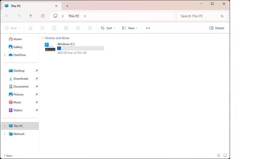
Task: Click the pin icon beside Pictures
Action: click(x=37, y=94)
